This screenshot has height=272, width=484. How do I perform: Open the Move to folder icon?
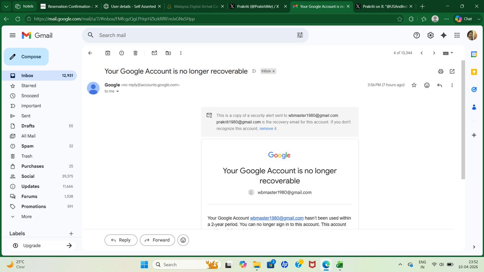tap(168, 53)
